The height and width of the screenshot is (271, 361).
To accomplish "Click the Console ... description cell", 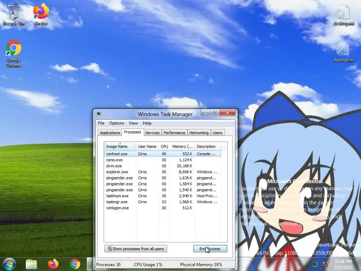I will point(206,154).
